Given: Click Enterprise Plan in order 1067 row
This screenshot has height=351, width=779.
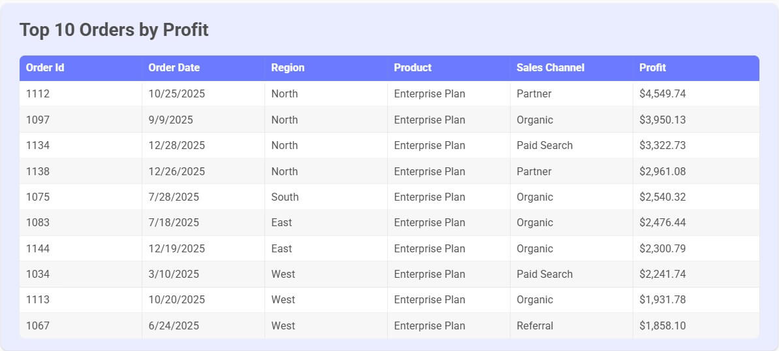Looking at the screenshot, I should [x=430, y=326].
